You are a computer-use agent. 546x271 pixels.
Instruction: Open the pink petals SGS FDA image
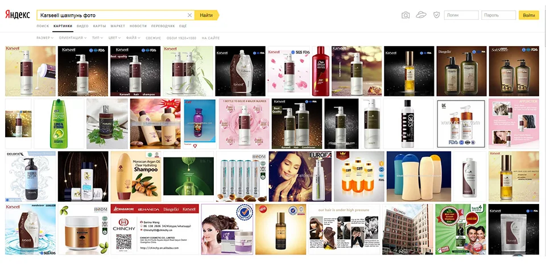point(289,71)
